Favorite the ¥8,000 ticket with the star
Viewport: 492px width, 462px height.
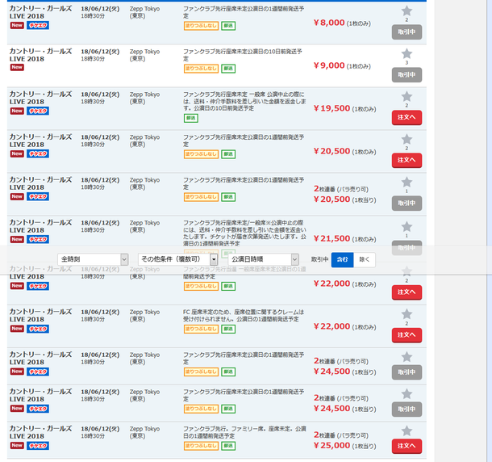(407, 11)
